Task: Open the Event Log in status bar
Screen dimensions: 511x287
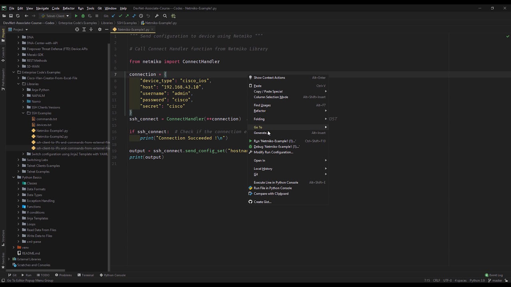Action: [x=494, y=275]
